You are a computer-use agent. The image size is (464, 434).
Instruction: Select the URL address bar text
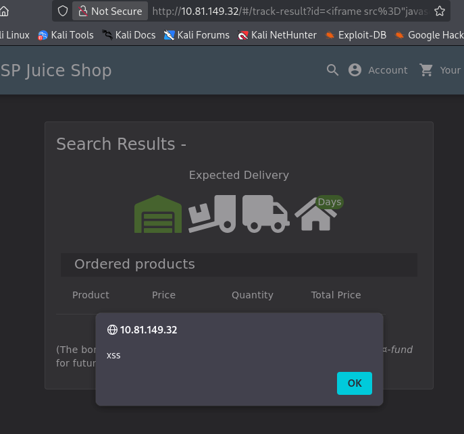tap(290, 11)
